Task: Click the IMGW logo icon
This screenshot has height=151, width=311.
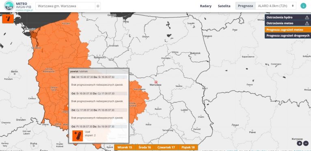Action: pyautogui.click(x=9, y=6)
